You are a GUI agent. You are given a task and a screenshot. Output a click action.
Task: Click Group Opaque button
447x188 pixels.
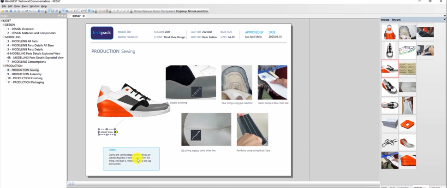pyautogui.click(x=143, y=11)
